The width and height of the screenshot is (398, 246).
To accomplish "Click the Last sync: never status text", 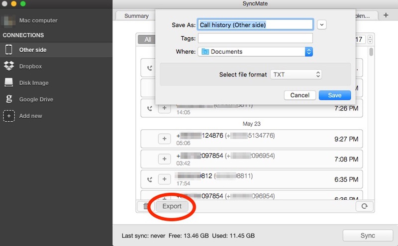I will pos(143,236).
